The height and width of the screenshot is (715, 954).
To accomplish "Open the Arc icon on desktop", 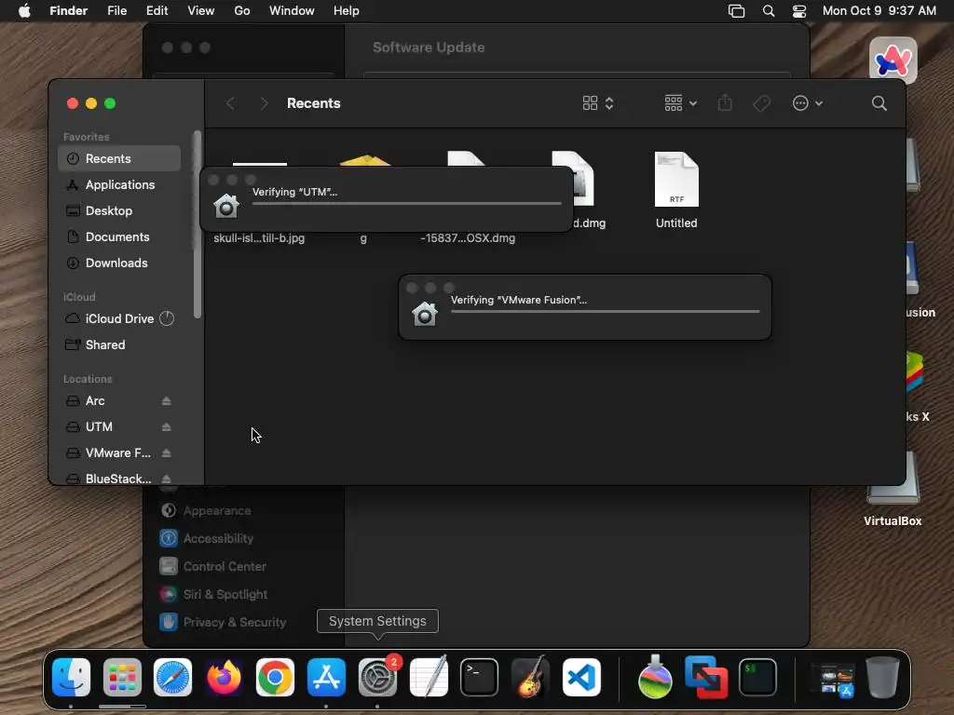I will 893,61.
